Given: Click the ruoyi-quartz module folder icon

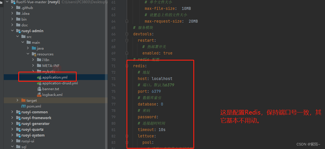Looking at the screenshot, I should click(18, 130).
